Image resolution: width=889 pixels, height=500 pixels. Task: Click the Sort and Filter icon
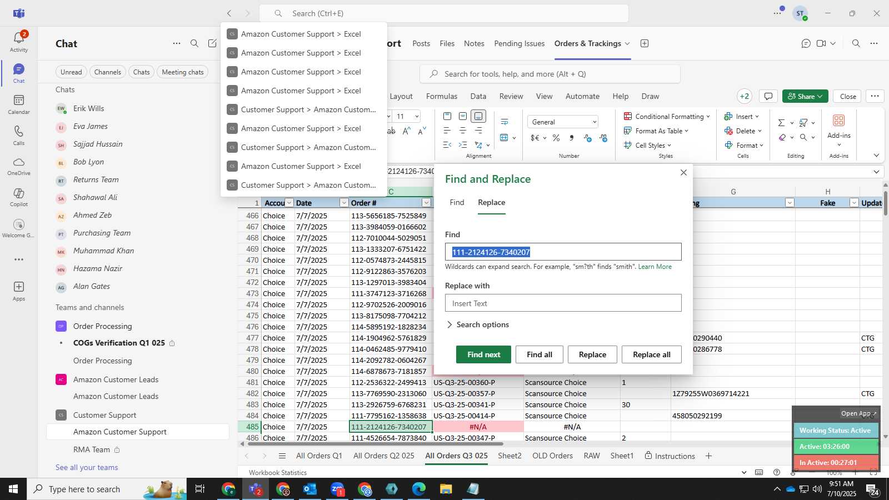pos(803,123)
